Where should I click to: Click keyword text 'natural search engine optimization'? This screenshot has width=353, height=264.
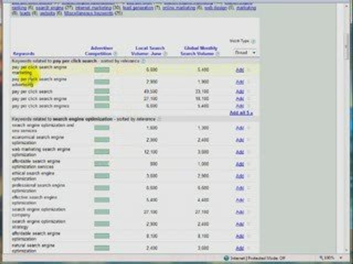[x=33, y=248]
